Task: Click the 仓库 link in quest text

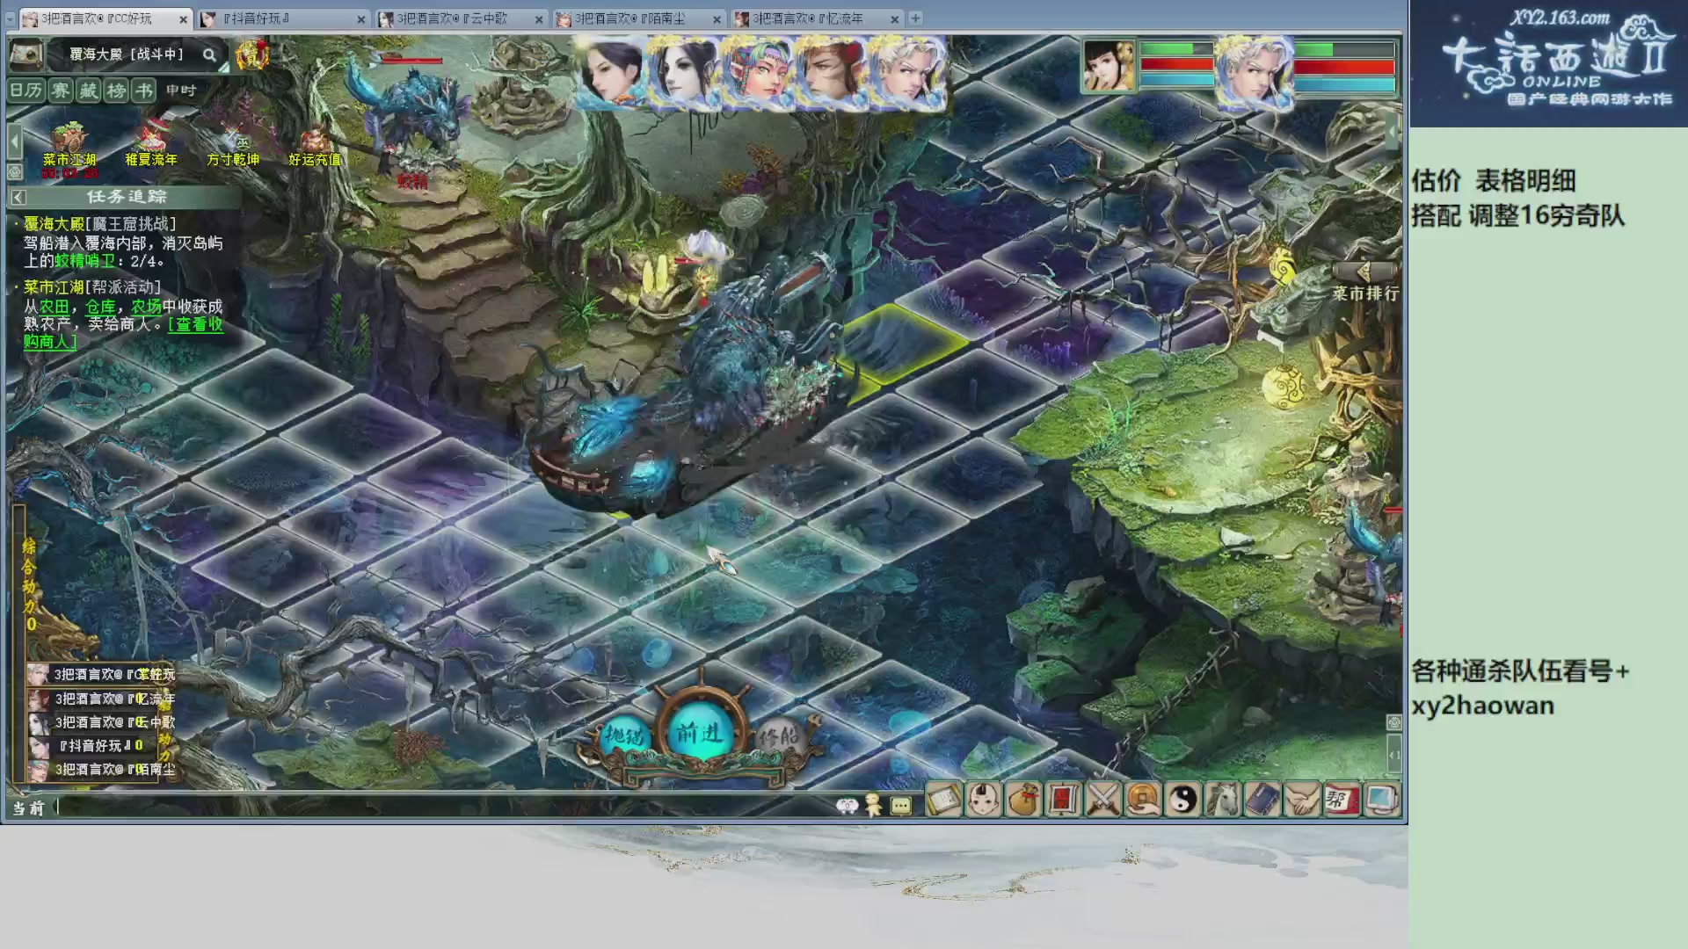Action: 100,307
